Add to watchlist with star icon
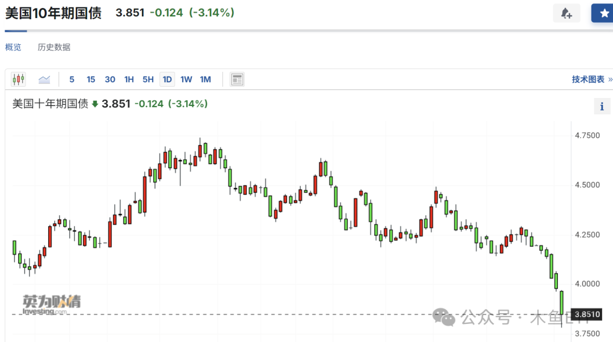 tap(602, 13)
